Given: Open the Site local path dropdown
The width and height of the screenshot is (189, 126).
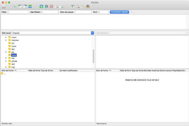Looking at the screenshot, I should (92, 33).
